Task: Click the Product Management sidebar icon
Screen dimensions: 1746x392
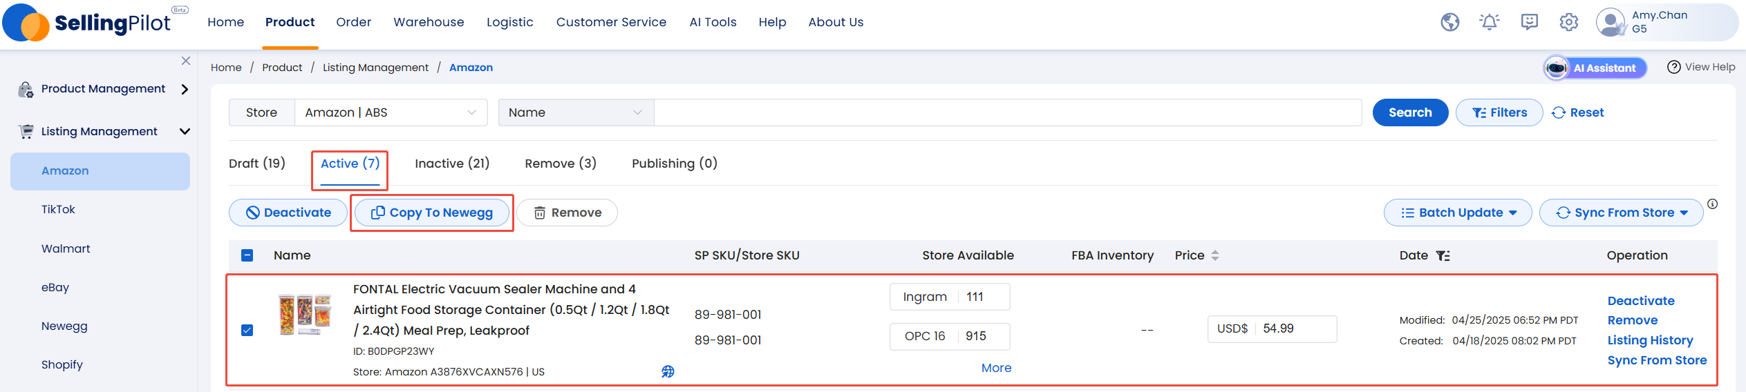Action: (26, 89)
